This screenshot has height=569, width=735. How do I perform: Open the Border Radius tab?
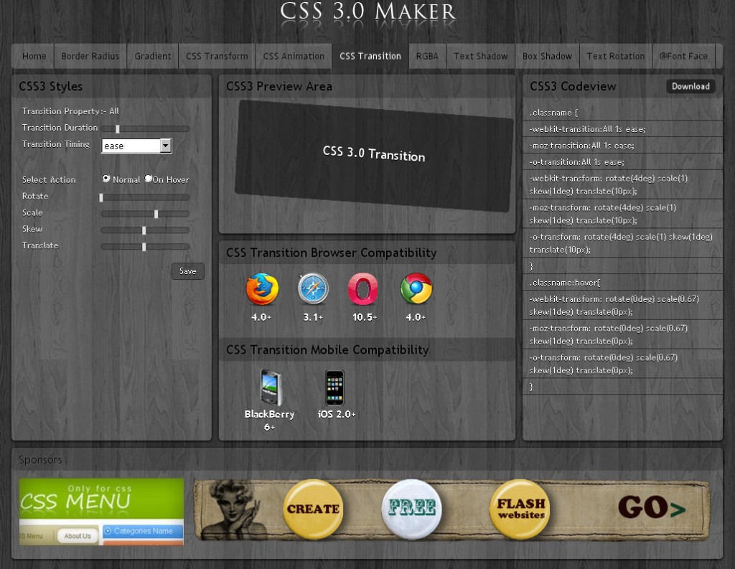(x=92, y=55)
